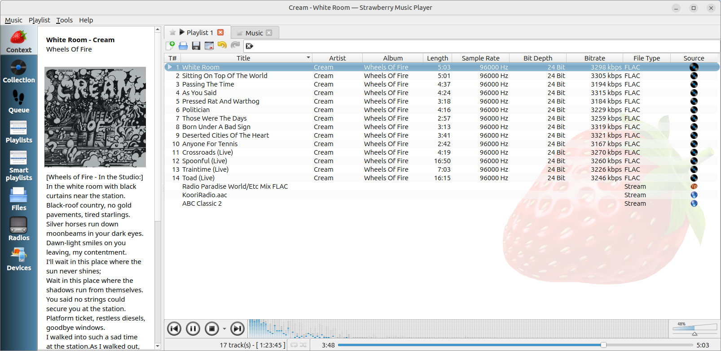This screenshot has width=721, height=351.
Task: Toggle favorite star on Playlist 1 tab
Action: [x=172, y=32]
